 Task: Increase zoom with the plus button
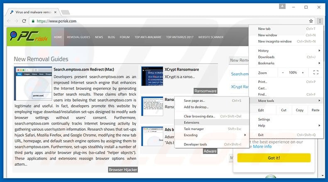[303, 73]
